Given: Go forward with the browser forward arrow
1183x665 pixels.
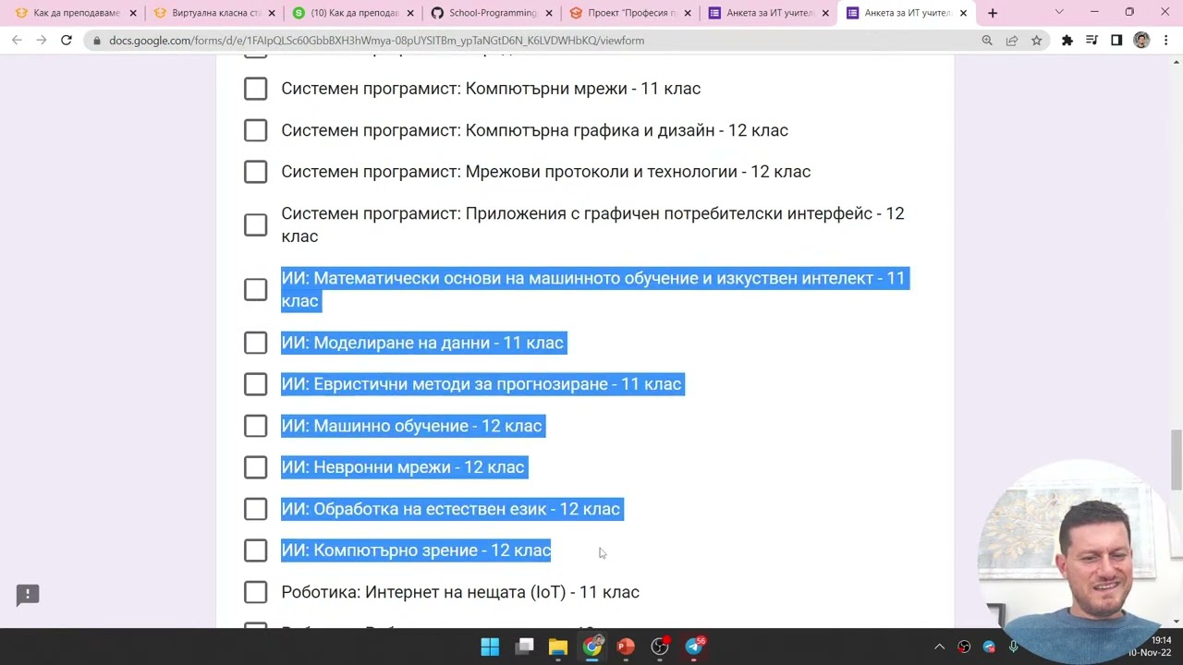Looking at the screenshot, I should (x=42, y=41).
